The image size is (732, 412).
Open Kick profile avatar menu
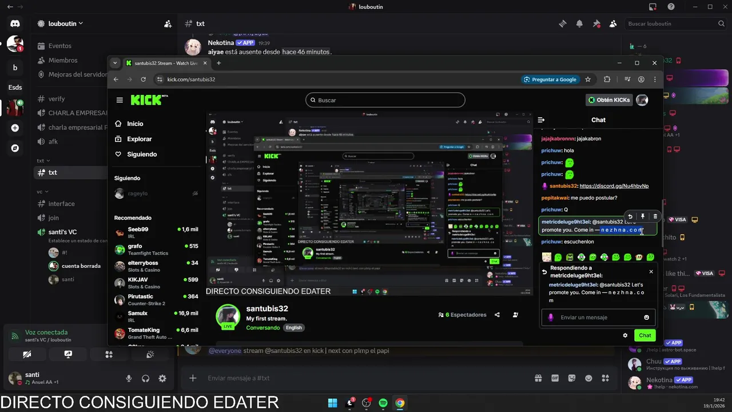[642, 100]
